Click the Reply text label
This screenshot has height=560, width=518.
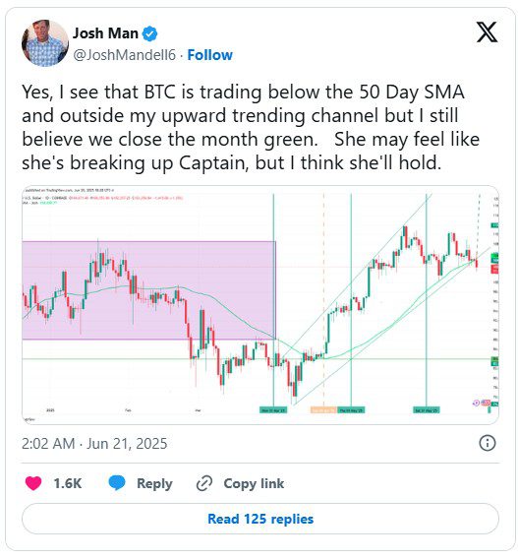[154, 483]
